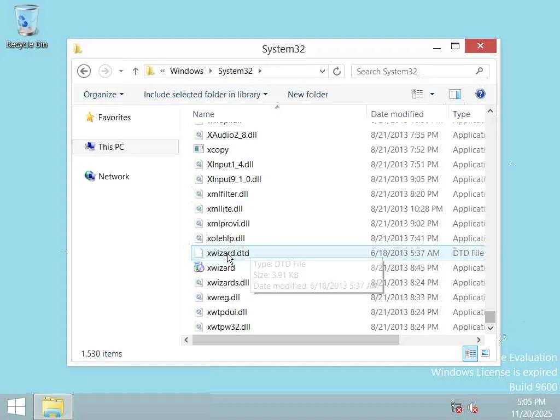Viewport: 560px width, 420px height.
Task: Click the network status tray icon
Action: 457,407
